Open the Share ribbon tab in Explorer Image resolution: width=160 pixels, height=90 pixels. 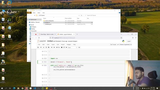pyautogui.click(x=39, y=13)
